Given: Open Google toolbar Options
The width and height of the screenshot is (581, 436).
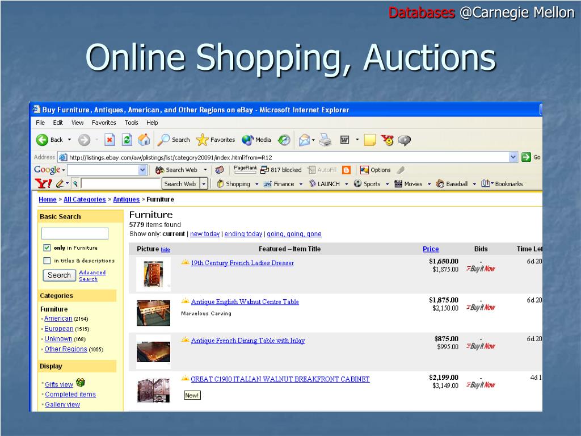Looking at the screenshot, I should coord(376,170).
